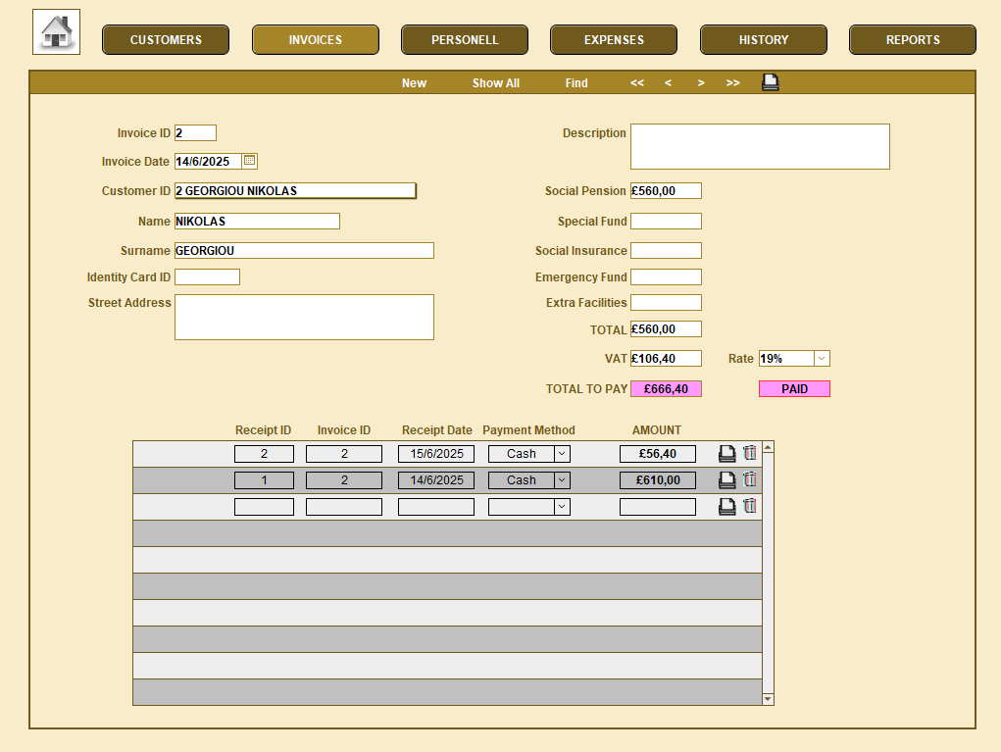Click the Name field containing NIKOLAS
1001x752 pixels.
[x=257, y=221]
